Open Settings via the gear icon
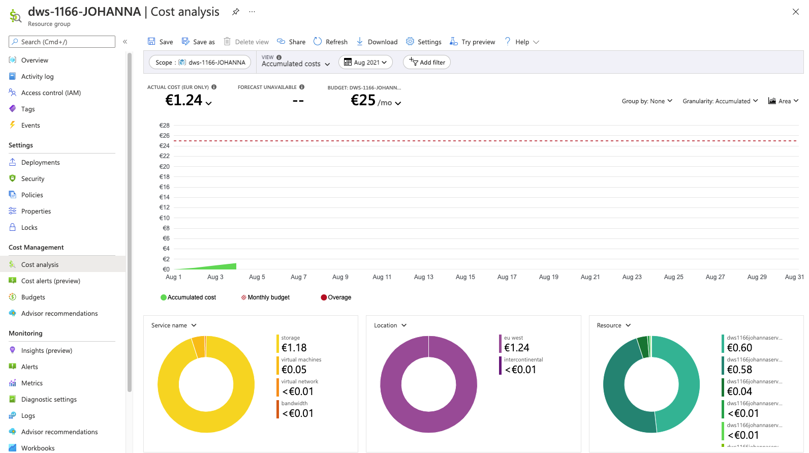Viewport: 809px width, 453px height. coord(410,42)
